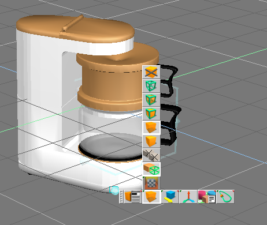Choose the transparent orange cube render mode

(x=151, y=127)
